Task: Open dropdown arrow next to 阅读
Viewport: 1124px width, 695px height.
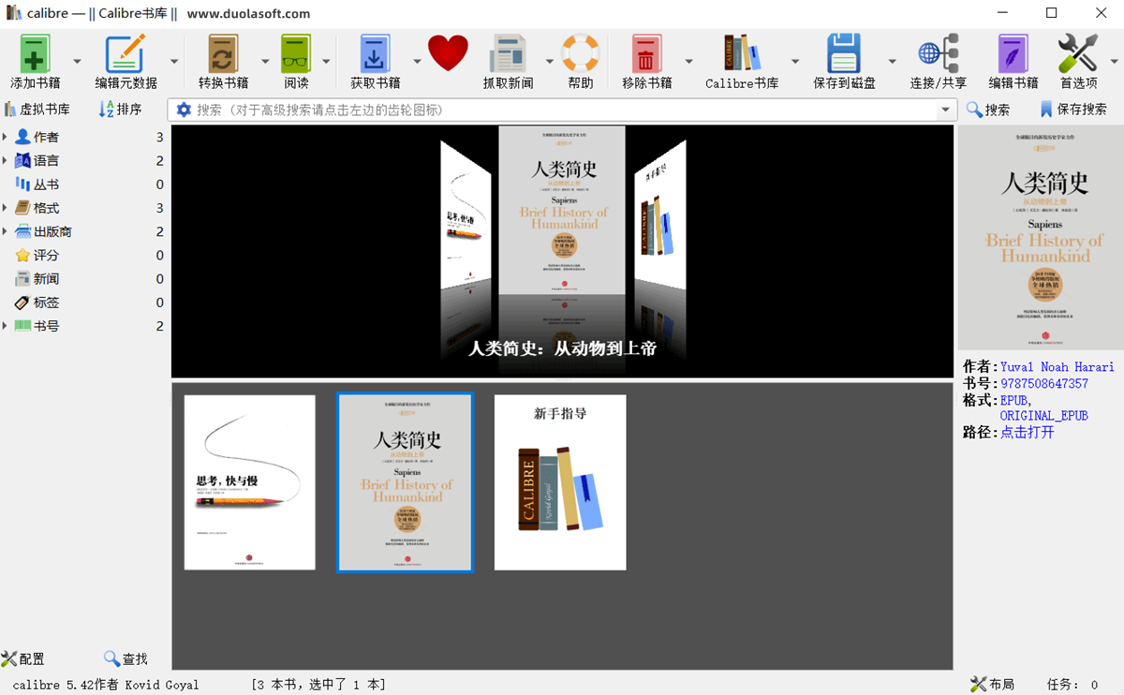Action: pyautogui.click(x=326, y=62)
